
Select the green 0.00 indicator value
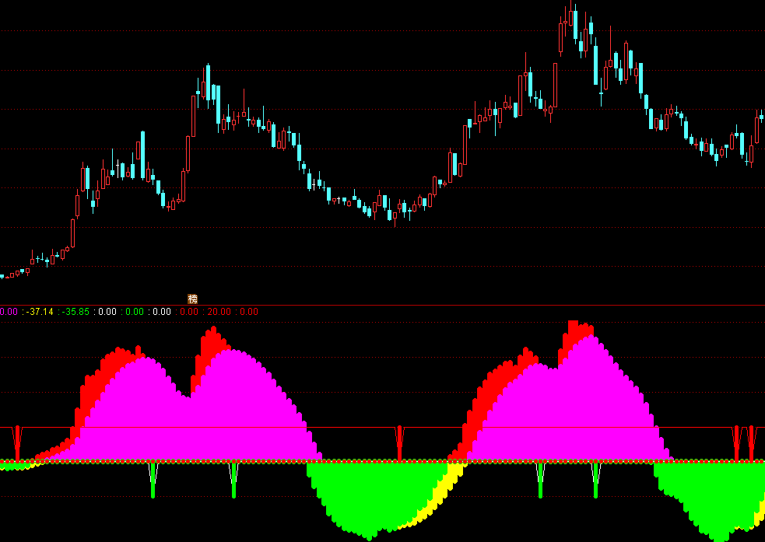pyautogui.click(x=135, y=312)
